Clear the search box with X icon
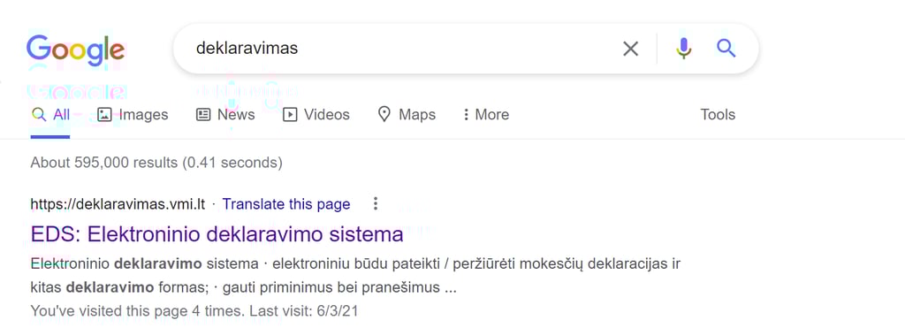Image resolution: width=905 pixels, height=328 pixels. [x=631, y=50]
